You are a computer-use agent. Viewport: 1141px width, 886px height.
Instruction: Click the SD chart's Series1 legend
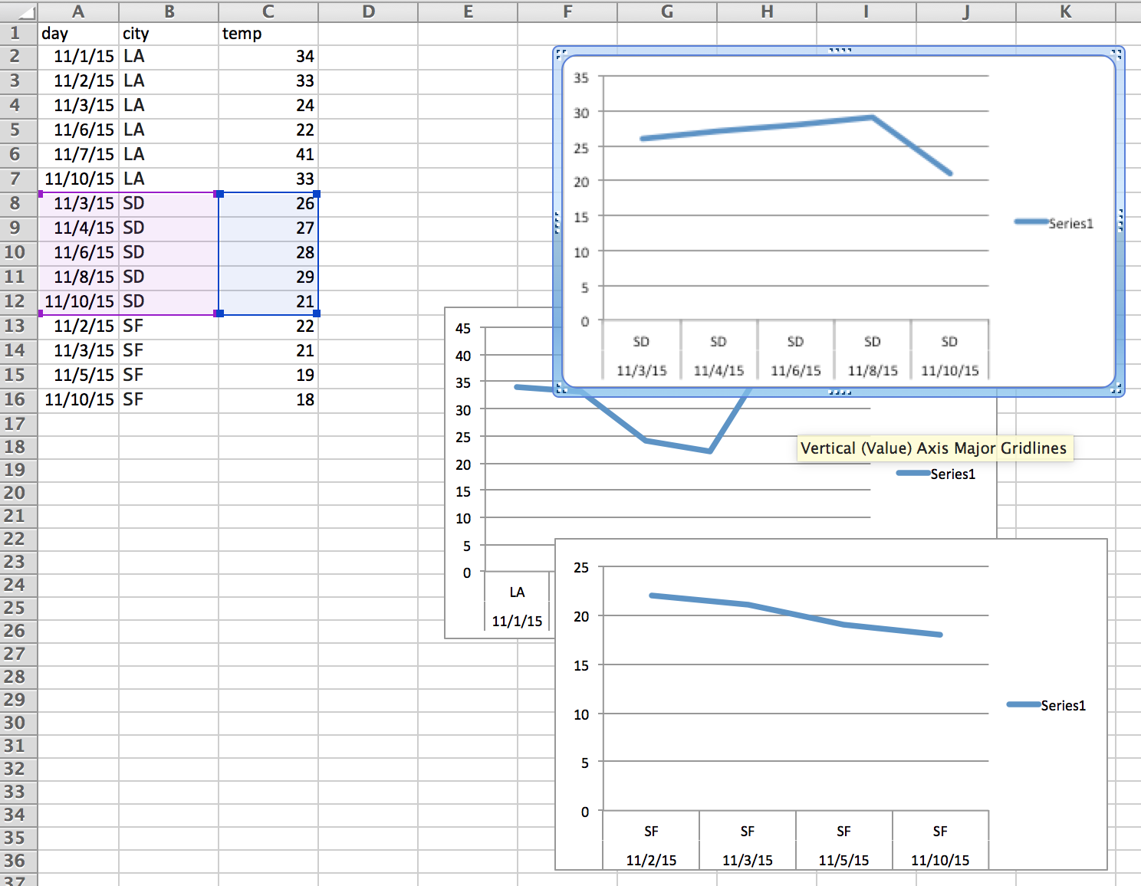point(1054,223)
